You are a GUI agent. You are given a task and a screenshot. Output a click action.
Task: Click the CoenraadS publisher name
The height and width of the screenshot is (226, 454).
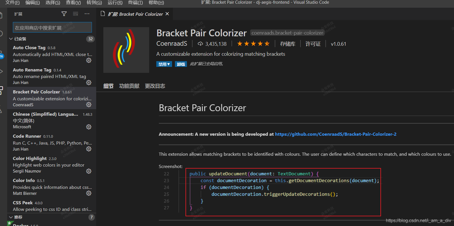172,43
